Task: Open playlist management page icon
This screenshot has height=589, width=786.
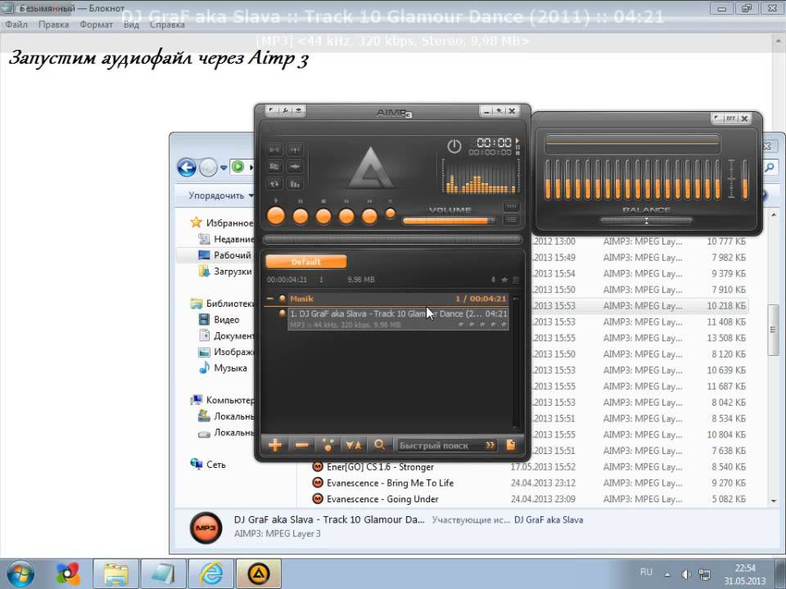Action: click(511, 445)
